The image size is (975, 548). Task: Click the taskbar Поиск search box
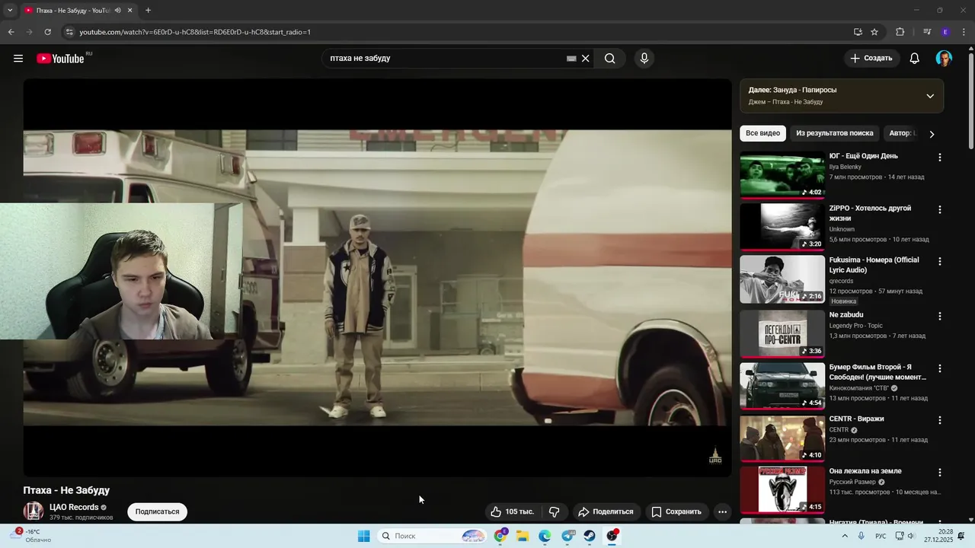432,536
